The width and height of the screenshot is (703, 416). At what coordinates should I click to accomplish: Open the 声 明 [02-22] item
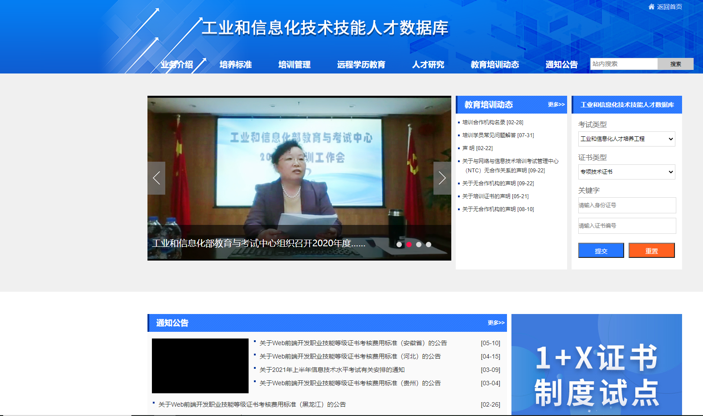pyautogui.click(x=478, y=148)
